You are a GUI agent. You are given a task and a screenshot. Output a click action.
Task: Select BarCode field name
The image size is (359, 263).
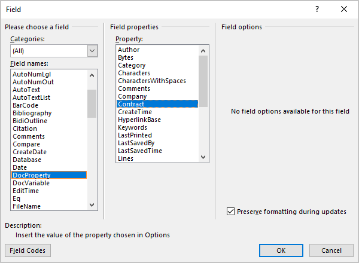pyautogui.click(x=49, y=105)
